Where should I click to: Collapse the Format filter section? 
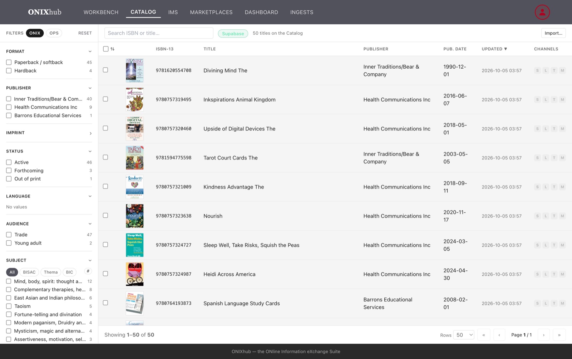(90, 51)
